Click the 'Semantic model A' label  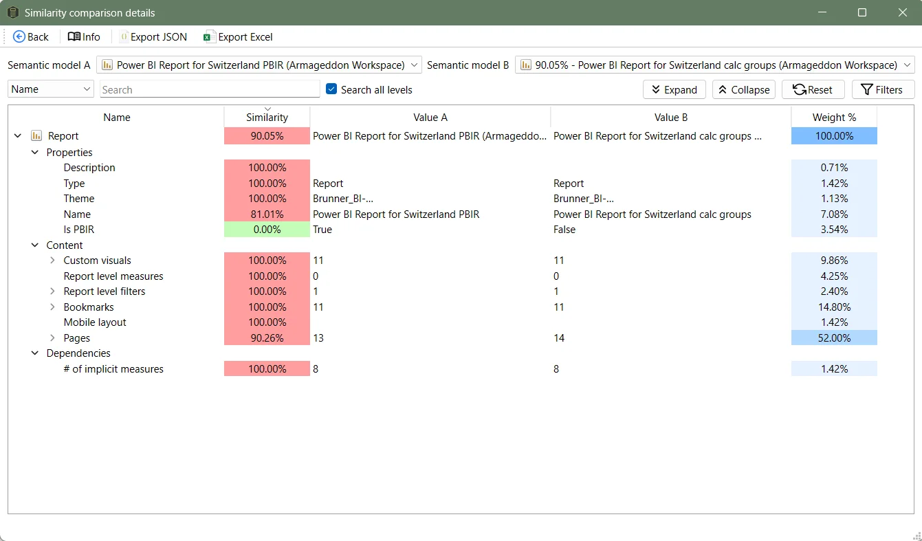coord(49,65)
